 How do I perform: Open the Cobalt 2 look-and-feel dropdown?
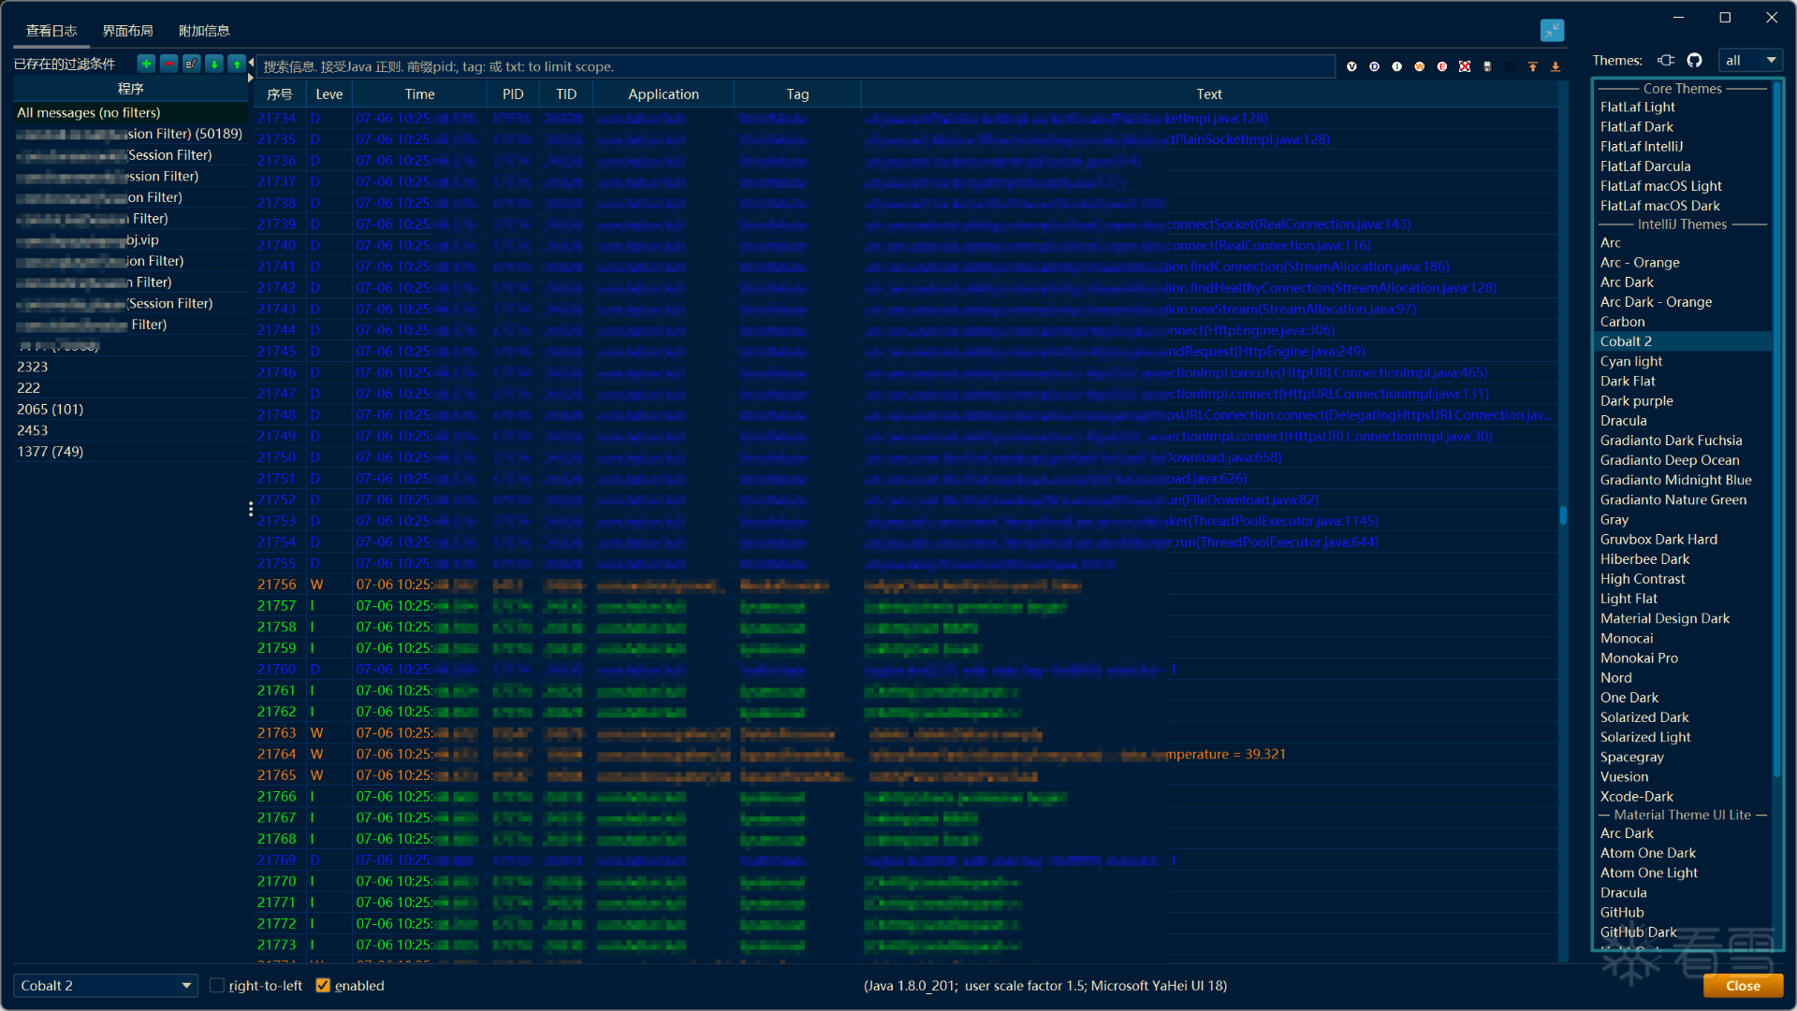pos(105,986)
